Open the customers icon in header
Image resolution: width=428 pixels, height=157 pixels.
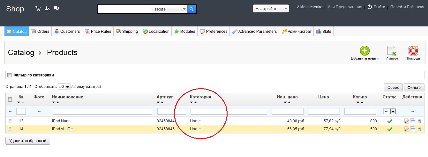47,9
